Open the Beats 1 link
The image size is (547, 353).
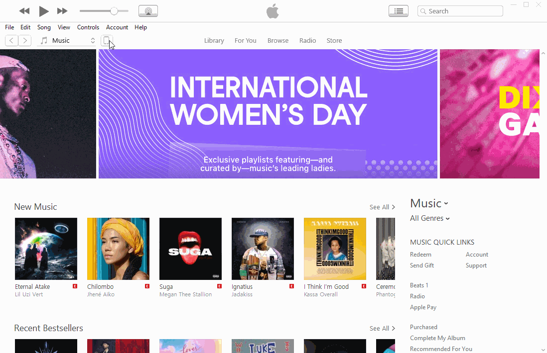point(419,285)
